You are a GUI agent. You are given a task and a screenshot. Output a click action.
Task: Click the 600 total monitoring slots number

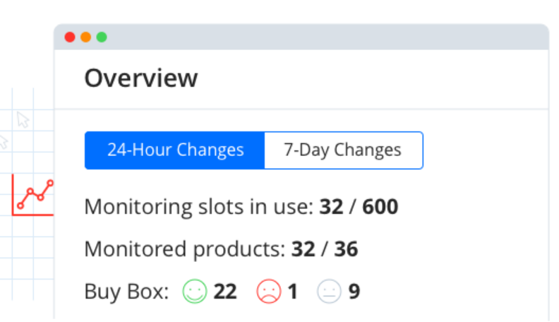(381, 207)
